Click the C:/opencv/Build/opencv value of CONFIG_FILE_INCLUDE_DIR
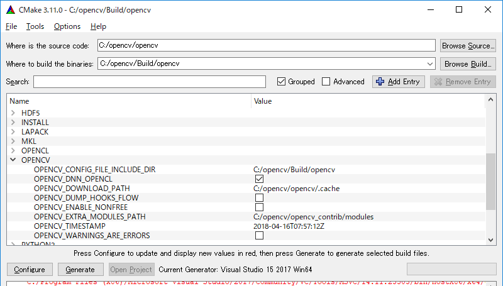Screen dimensions: 503x286 pyautogui.click(x=294, y=170)
